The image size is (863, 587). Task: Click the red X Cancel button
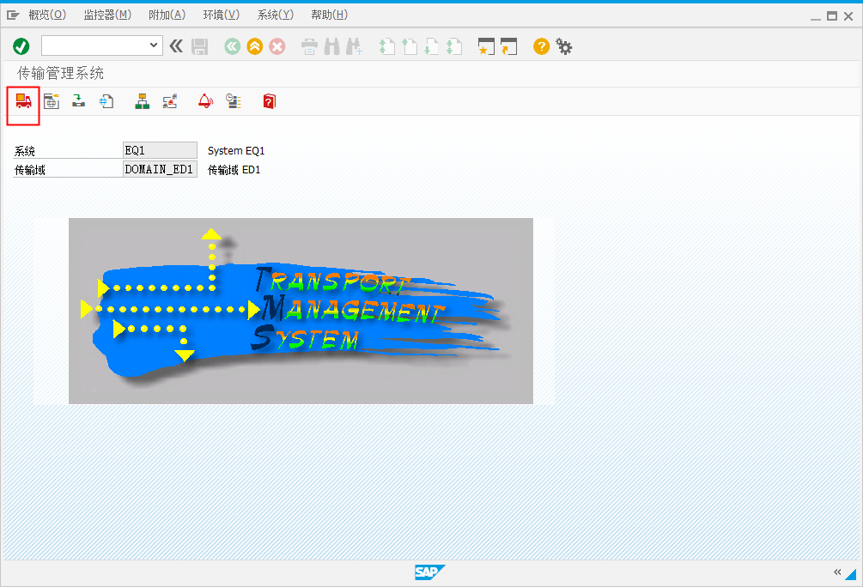coord(277,46)
